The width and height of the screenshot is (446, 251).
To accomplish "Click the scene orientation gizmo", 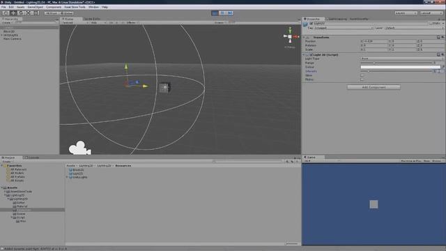I will (x=290, y=36).
